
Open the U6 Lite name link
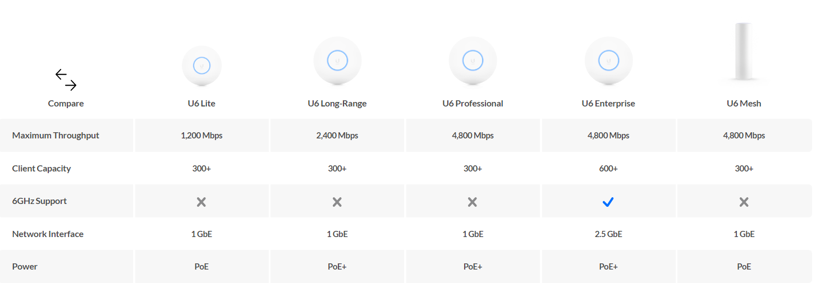[201, 104]
